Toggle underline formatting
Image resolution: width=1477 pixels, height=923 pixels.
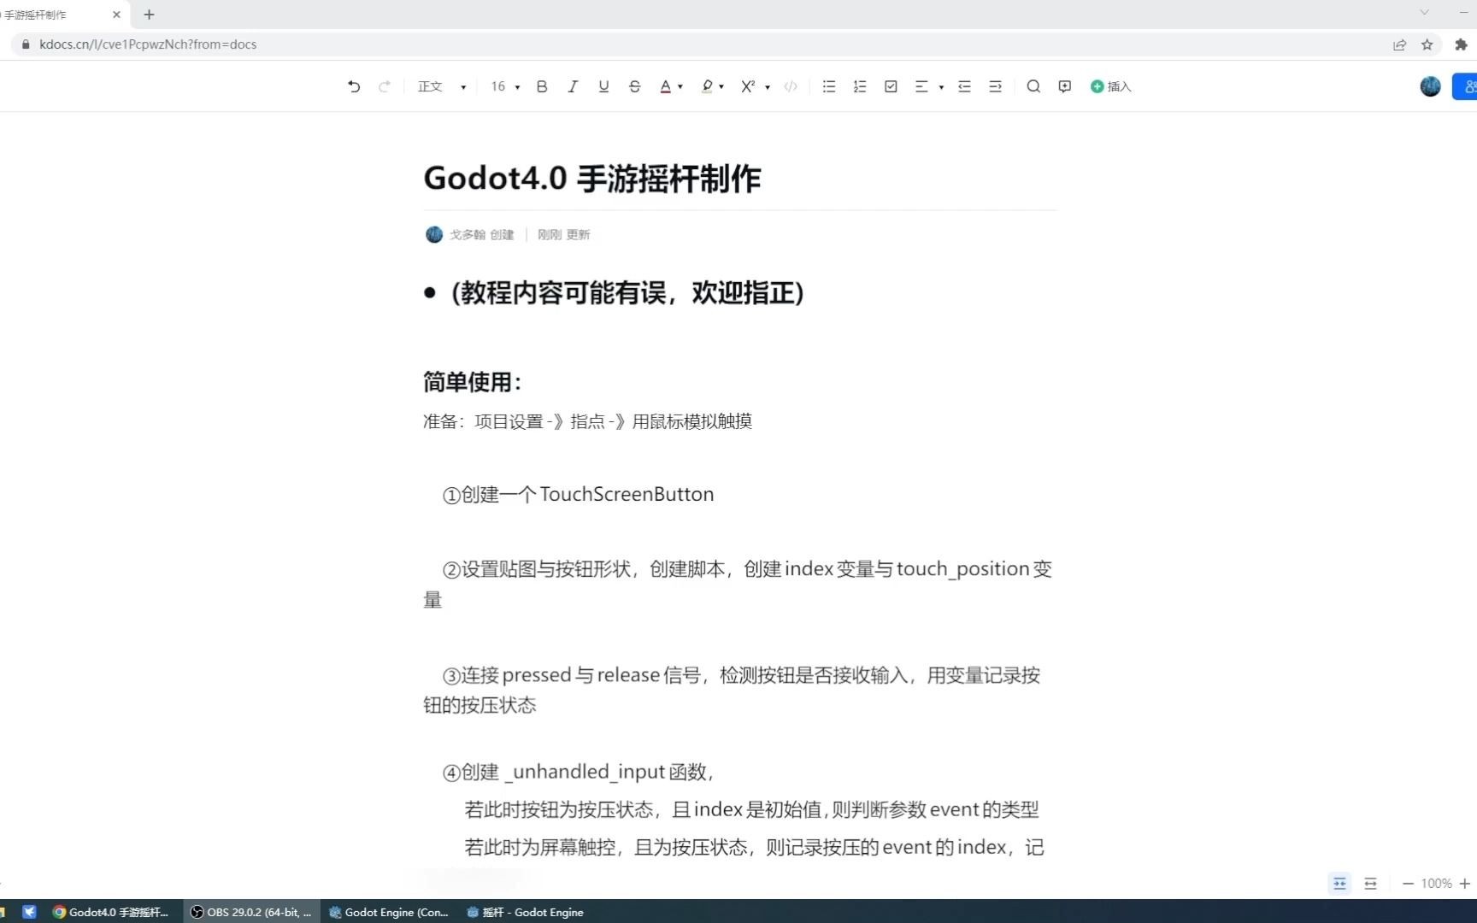click(603, 86)
